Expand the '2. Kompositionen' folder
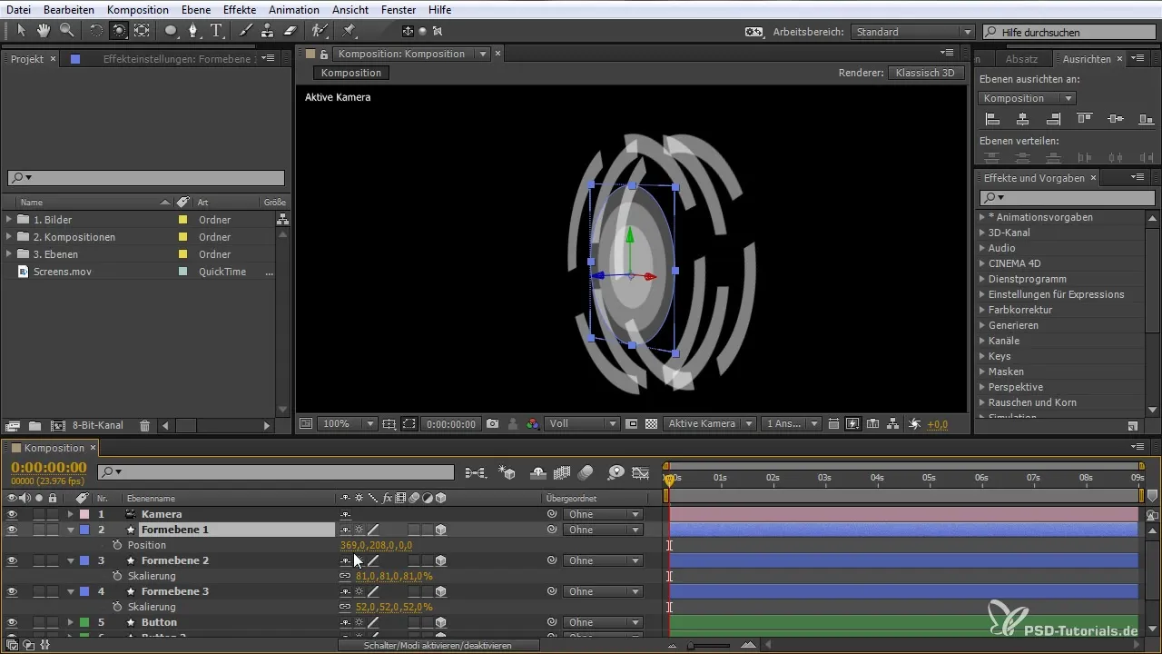This screenshot has width=1162, height=654. (9, 237)
